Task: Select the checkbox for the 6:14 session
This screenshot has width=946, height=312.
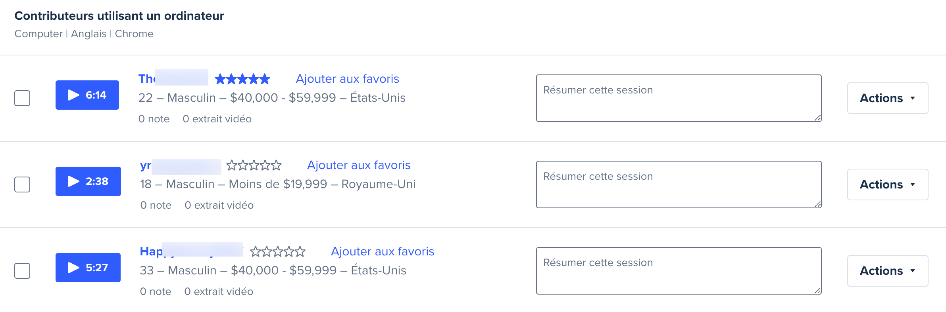Action: [x=22, y=98]
